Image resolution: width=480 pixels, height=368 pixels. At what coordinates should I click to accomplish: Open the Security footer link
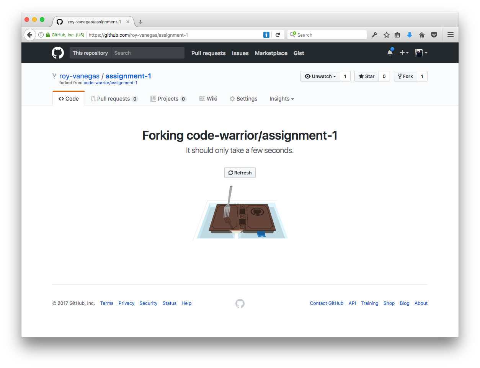pos(149,303)
